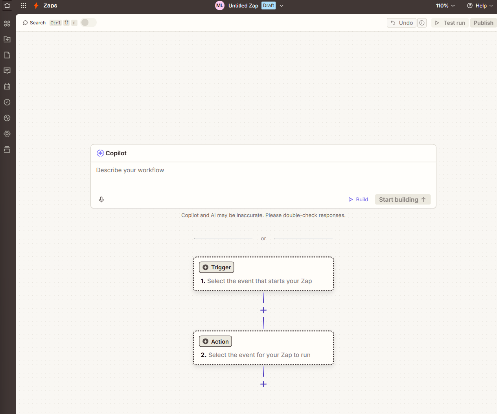Open the advanced settings gear icon

[7, 134]
